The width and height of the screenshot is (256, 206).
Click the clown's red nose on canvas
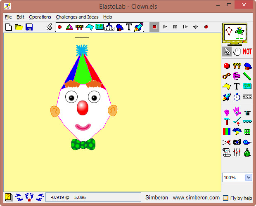(x=83, y=108)
